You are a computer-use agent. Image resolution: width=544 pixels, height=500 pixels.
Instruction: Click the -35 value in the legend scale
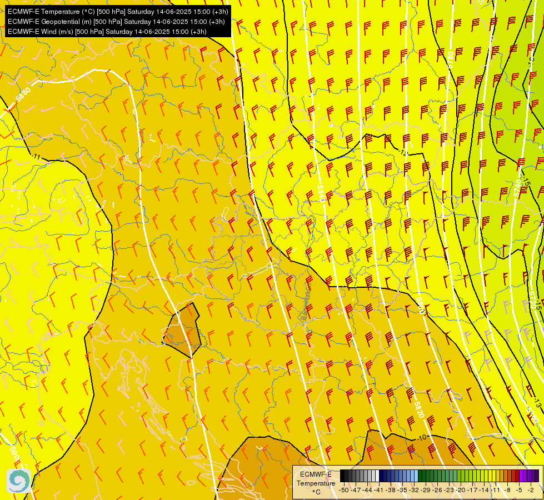(403, 490)
